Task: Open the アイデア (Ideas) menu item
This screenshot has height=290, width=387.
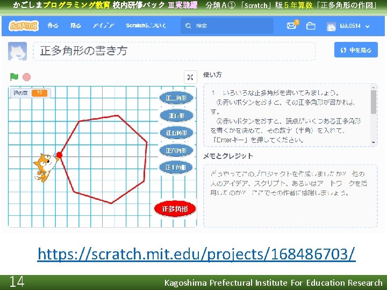Action: (104, 26)
